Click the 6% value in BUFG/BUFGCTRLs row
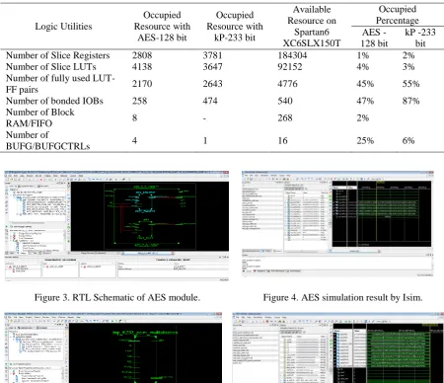The width and height of the screenshot is (444, 383). coord(408,140)
